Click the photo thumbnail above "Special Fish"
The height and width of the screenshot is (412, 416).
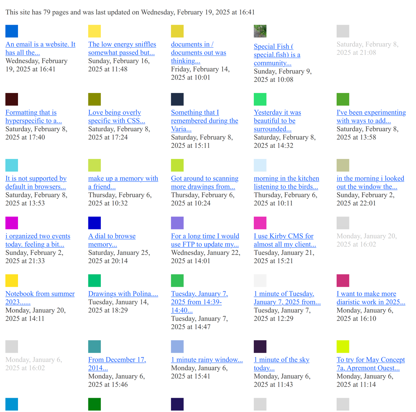pyautogui.click(x=260, y=31)
